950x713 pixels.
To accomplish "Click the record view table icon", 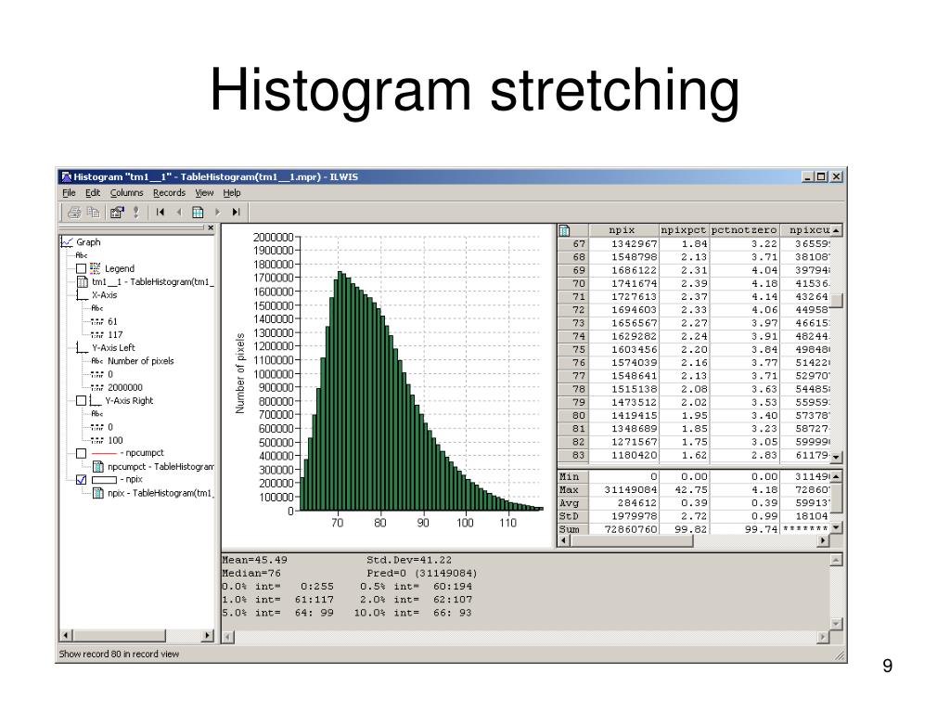I will point(198,213).
